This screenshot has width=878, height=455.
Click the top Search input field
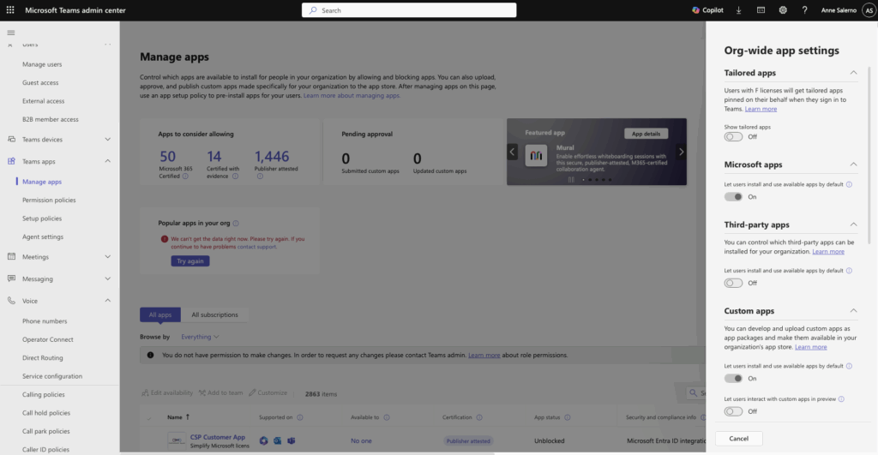[x=409, y=10]
